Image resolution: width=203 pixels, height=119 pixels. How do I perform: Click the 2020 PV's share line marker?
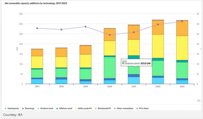[x=110, y=35]
